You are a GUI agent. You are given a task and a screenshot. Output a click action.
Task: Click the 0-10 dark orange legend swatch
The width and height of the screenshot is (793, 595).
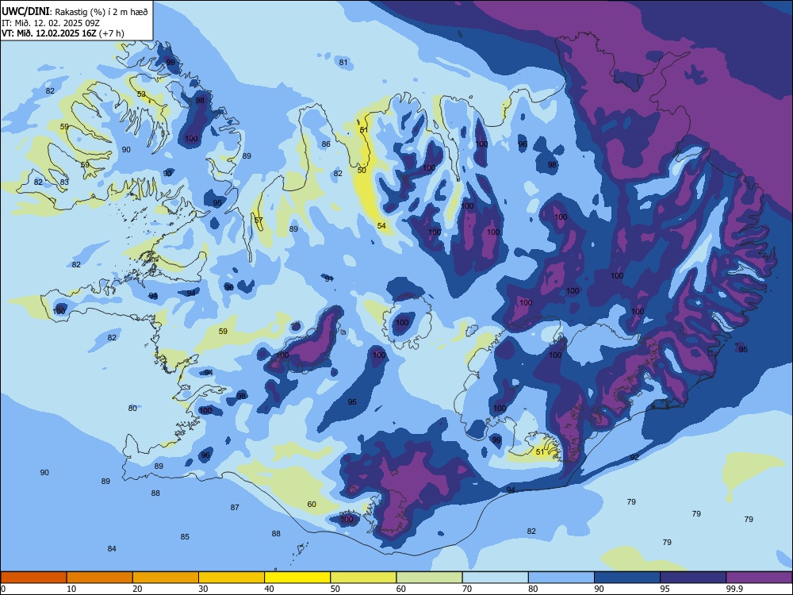(34, 578)
